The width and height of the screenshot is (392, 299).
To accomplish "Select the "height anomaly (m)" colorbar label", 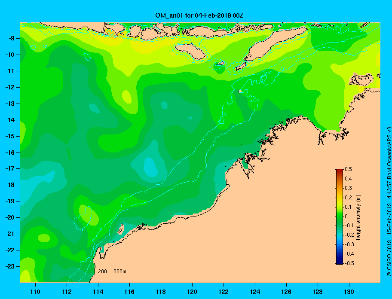I will tap(358, 217).
